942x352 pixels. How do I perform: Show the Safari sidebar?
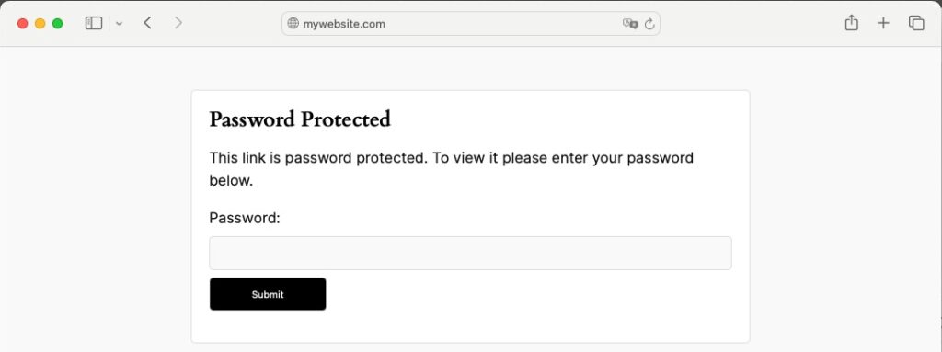click(94, 23)
